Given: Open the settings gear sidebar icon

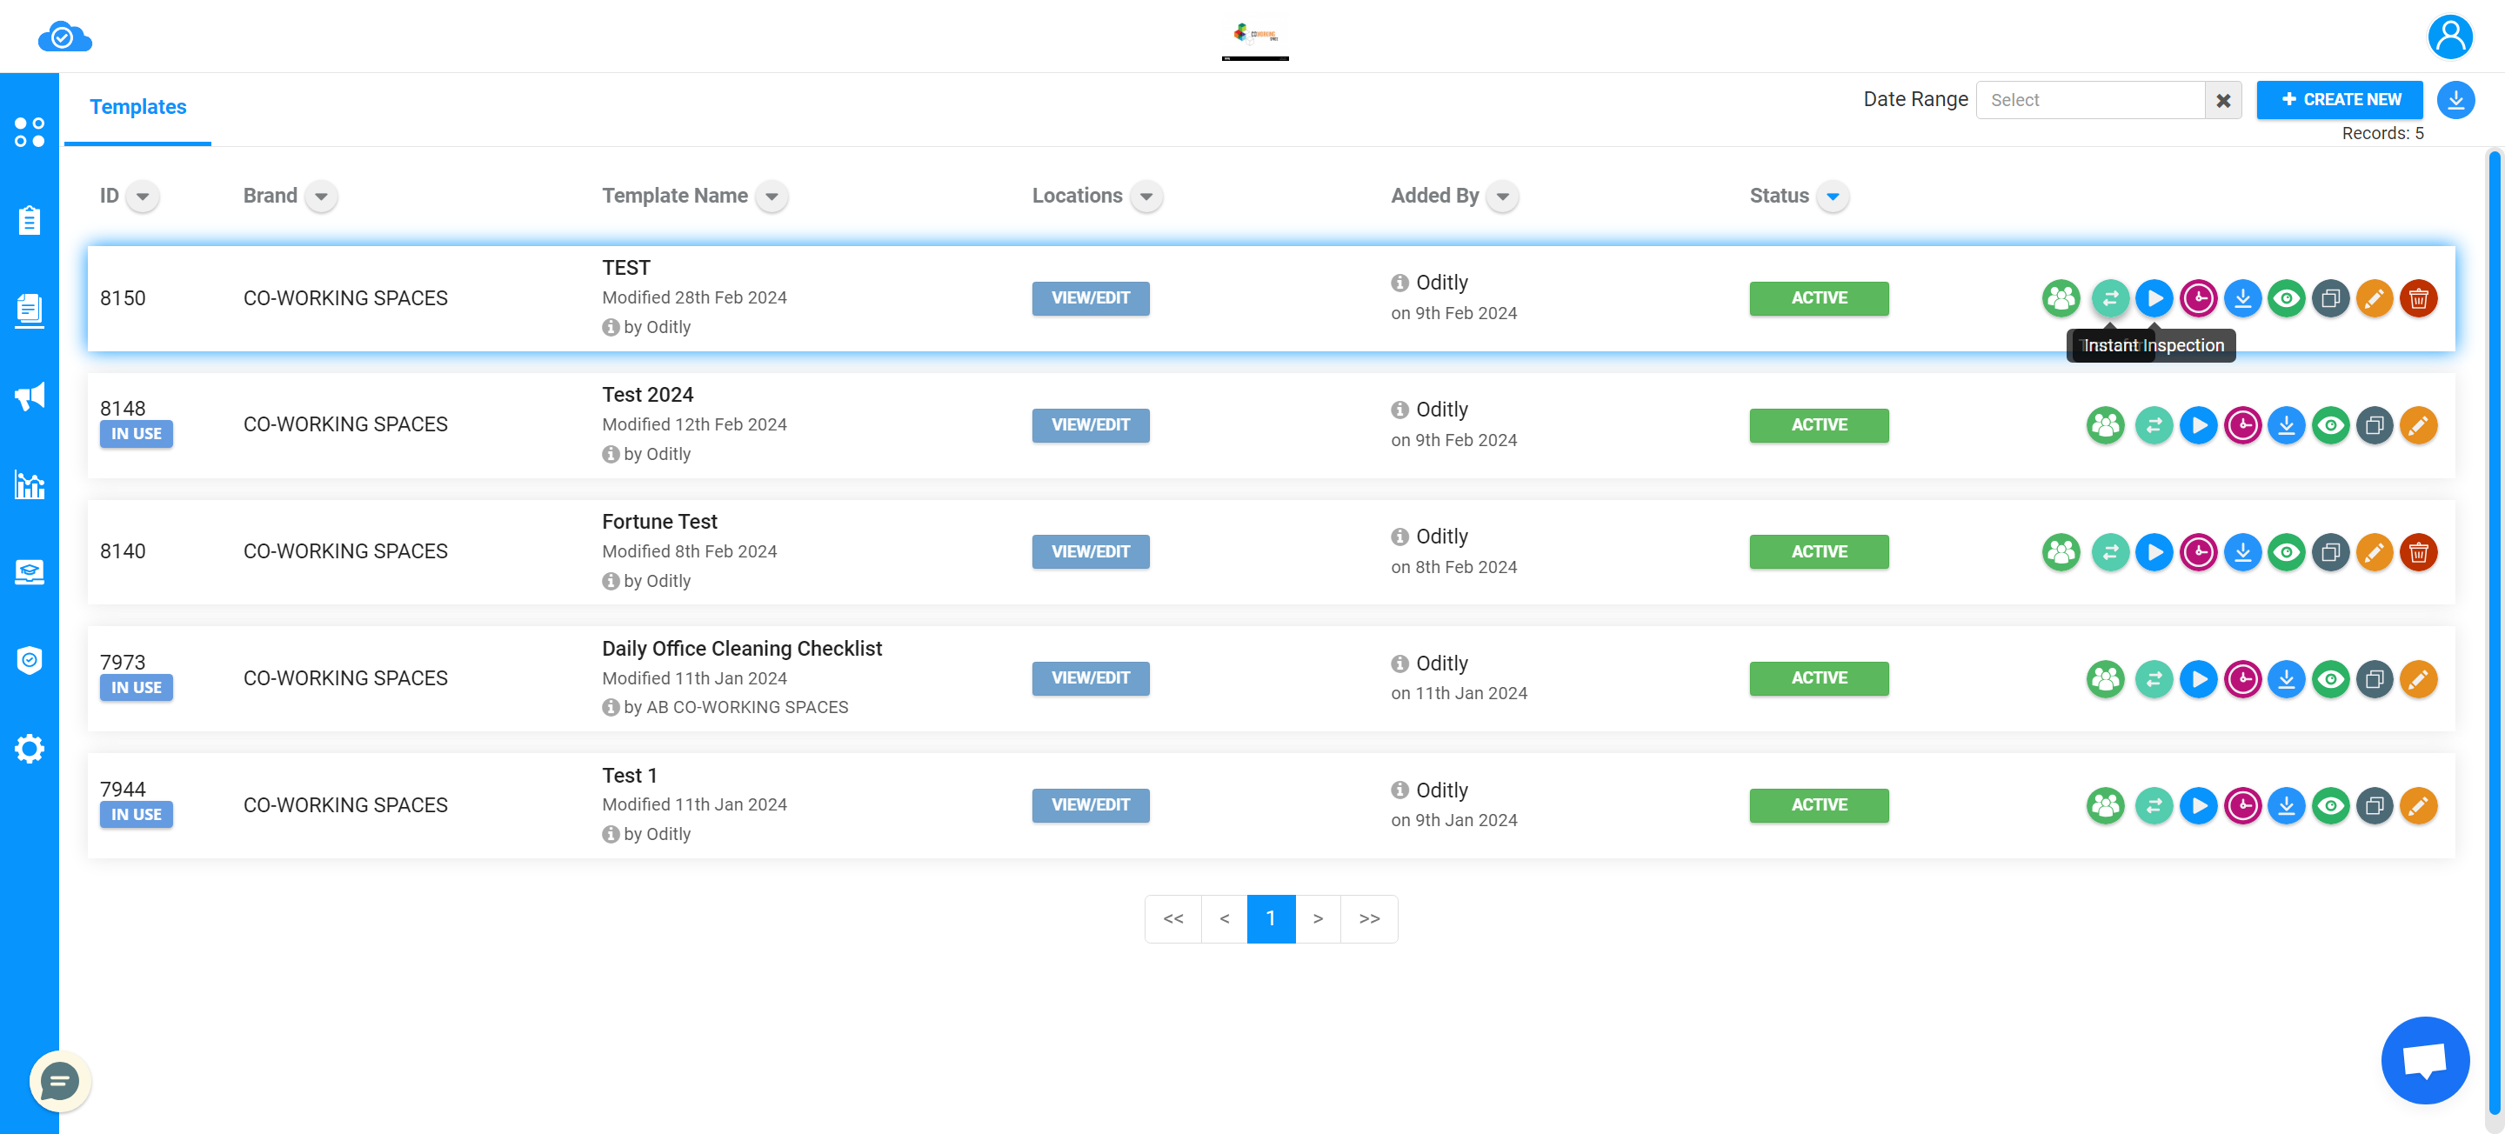Looking at the screenshot, I should point(30,749).
